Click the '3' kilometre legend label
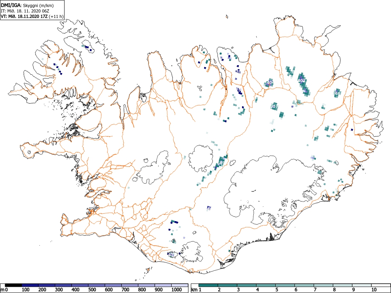The image size is (391, 293). [239, 290]
